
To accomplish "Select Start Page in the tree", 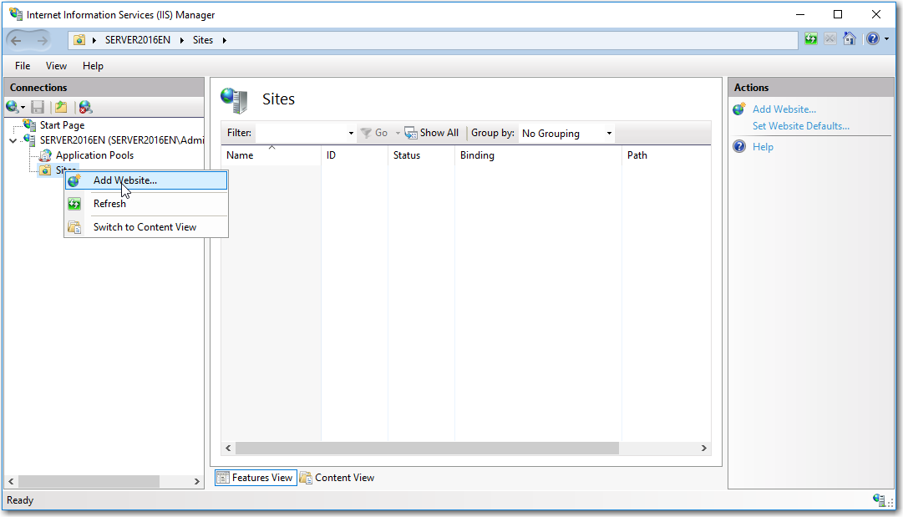I will tap(62, 125).
